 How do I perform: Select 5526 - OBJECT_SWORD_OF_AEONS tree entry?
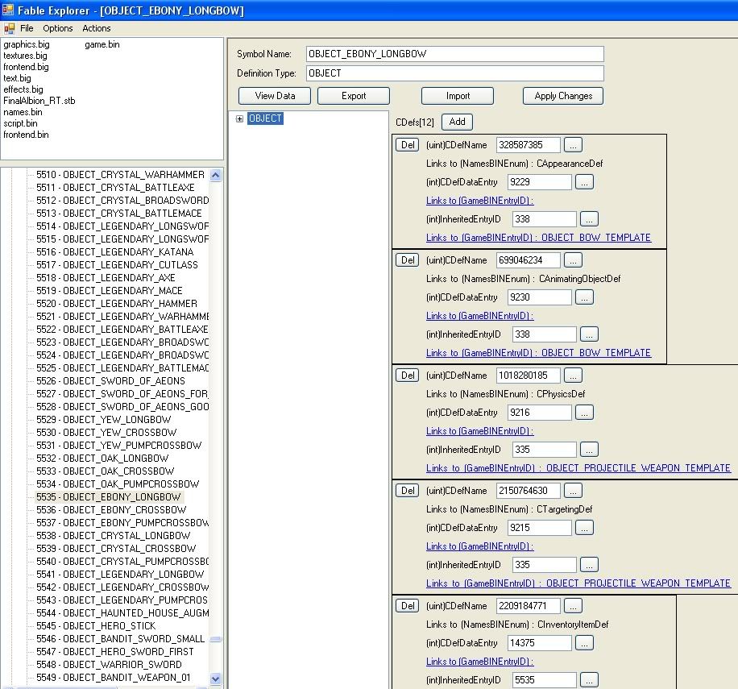point(110,380)
